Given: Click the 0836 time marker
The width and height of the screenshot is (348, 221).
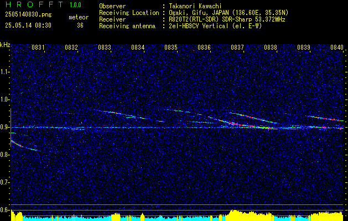Looking at the screenshot, I should coord(204,47).
